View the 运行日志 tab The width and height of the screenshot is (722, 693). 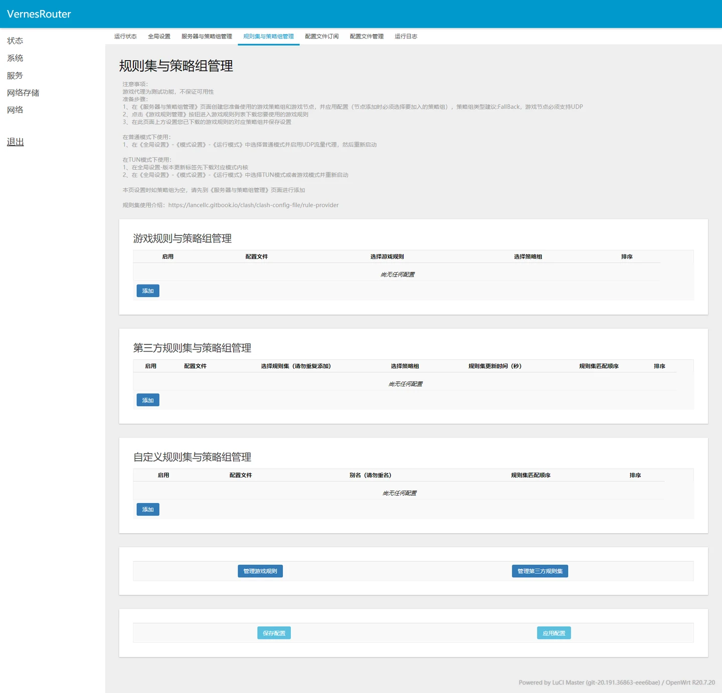point(406,37)
